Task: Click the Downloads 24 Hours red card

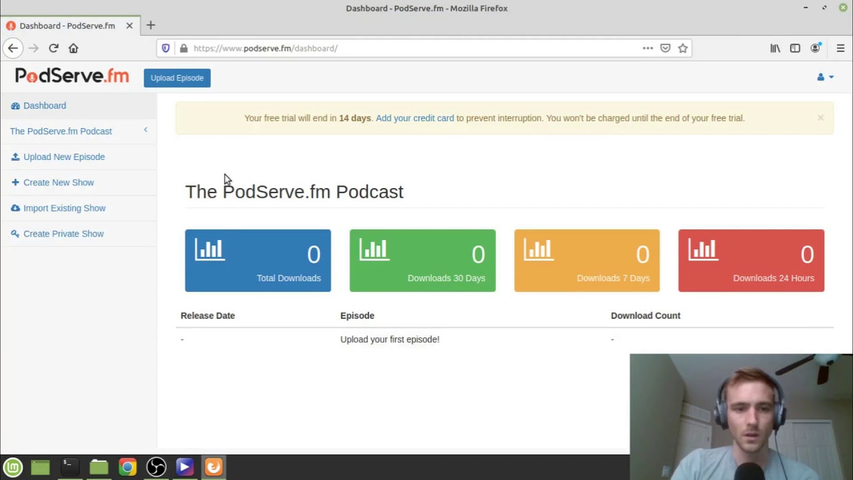Action: pyautogui.click(x=751, y=261)
